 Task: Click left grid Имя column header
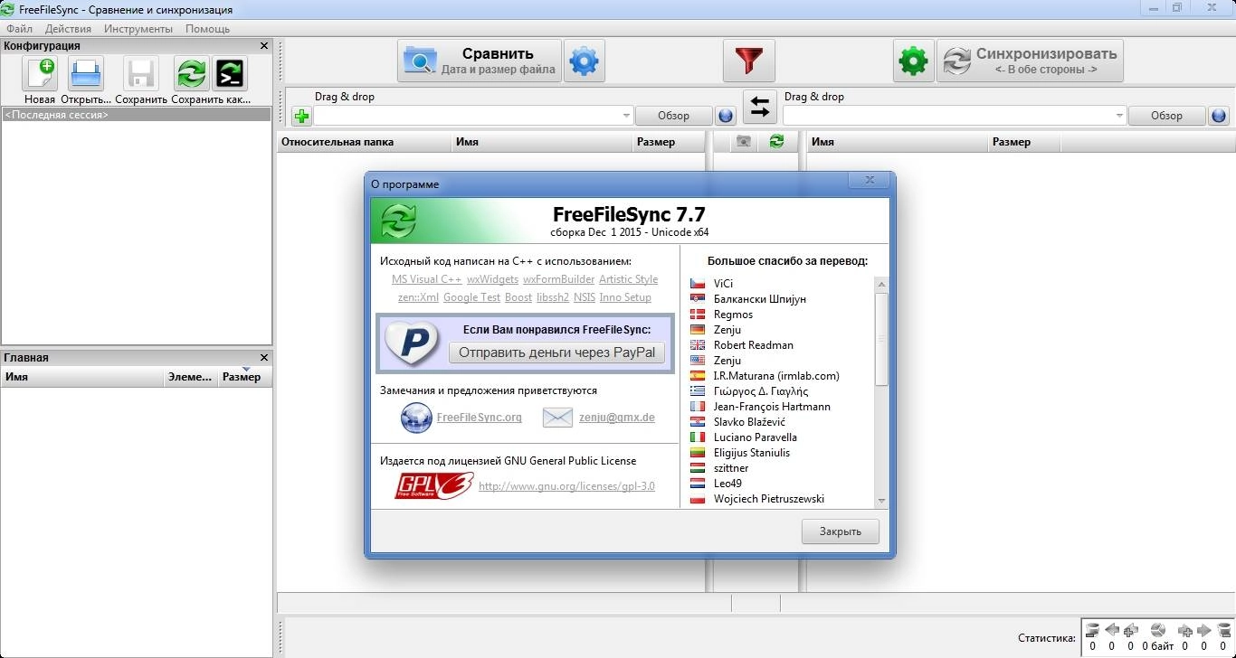pyautogui.click(x=541, y=142)
